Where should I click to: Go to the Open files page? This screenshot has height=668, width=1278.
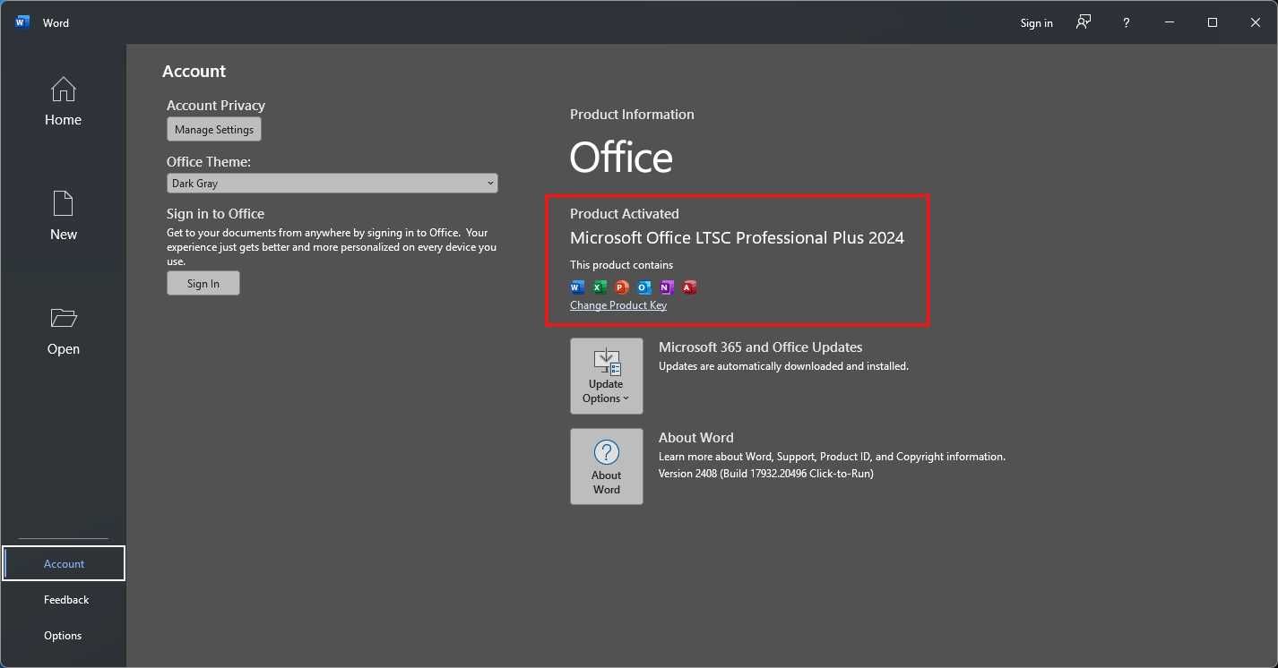point(63,331)
